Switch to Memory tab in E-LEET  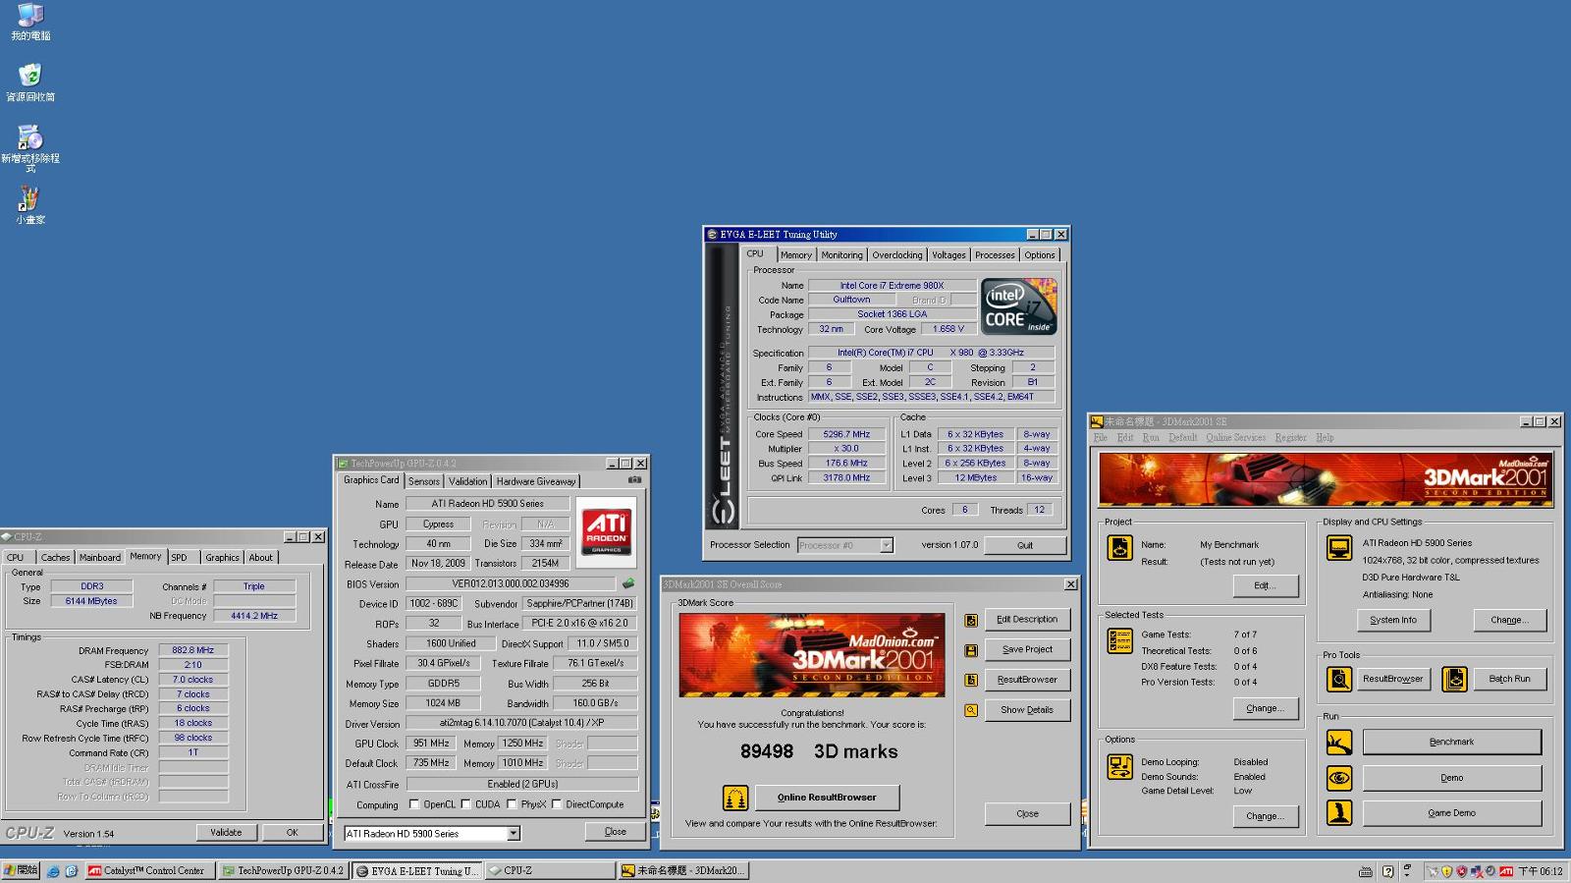pyautogui.click(x=796, y=255)
